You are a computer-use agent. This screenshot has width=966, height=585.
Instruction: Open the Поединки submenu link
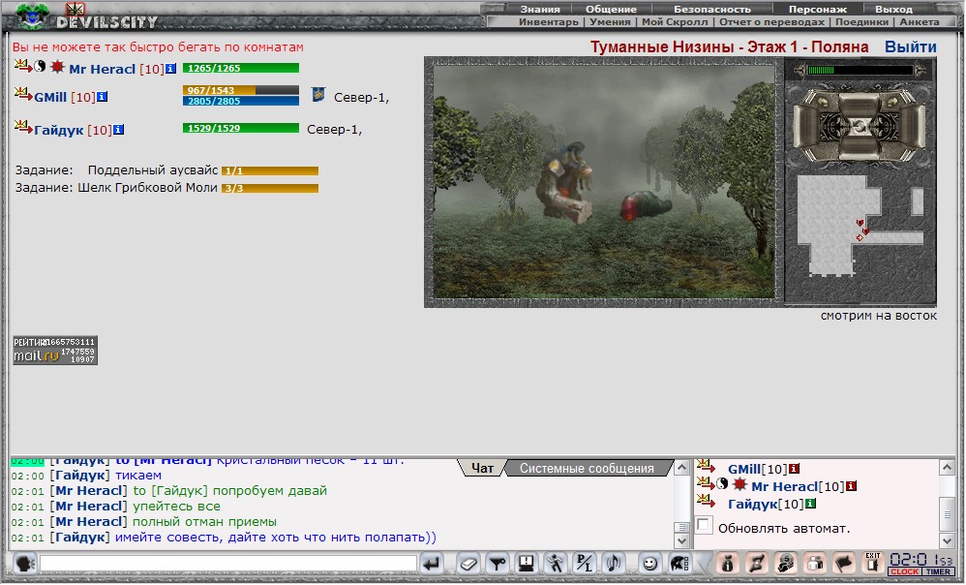861,21
